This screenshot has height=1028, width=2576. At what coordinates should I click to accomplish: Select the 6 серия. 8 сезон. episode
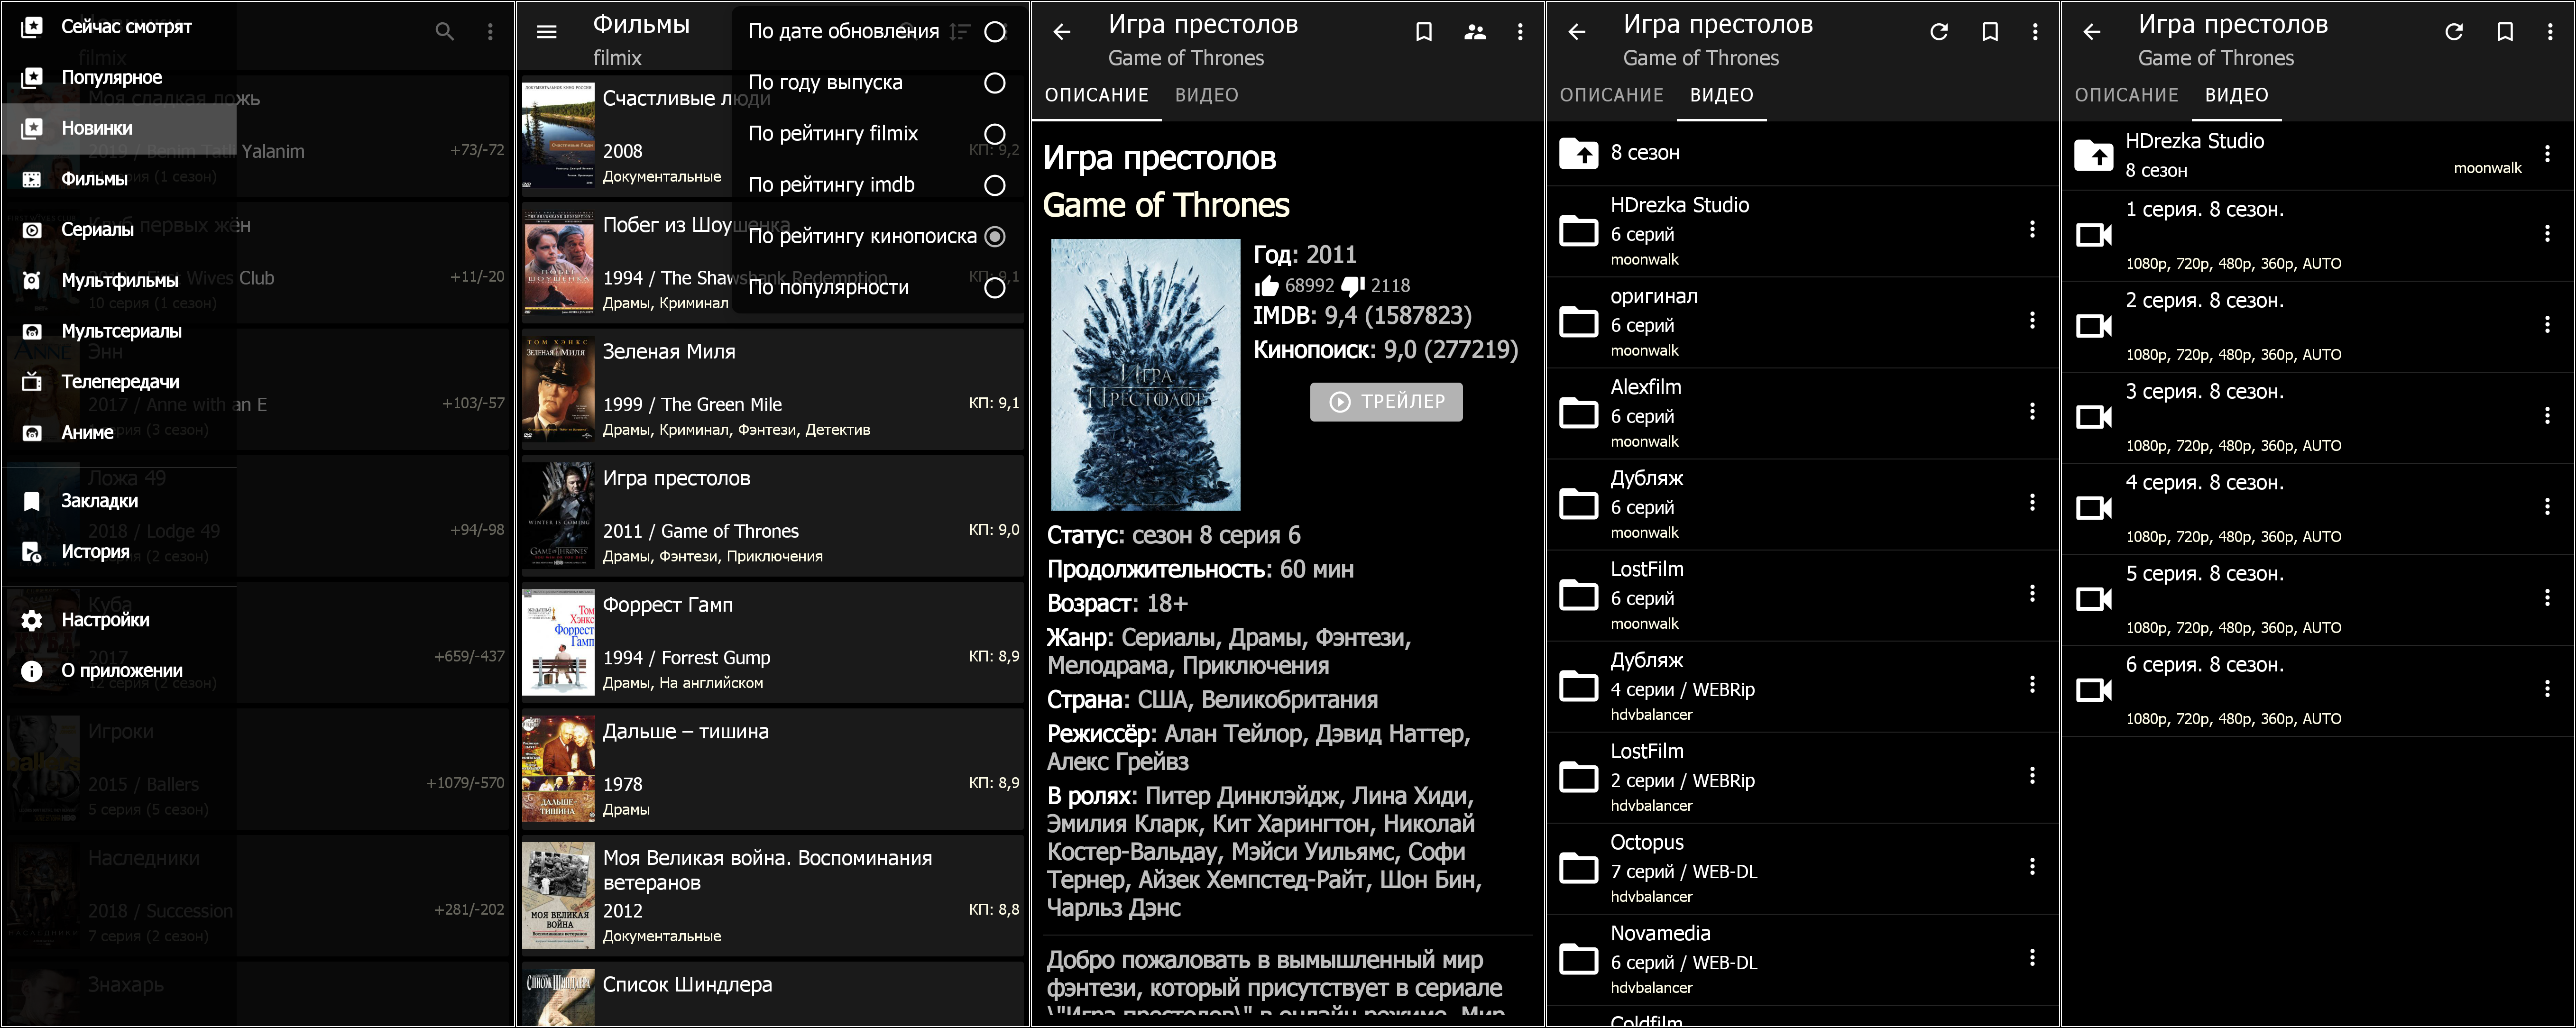click(2317, 690)
